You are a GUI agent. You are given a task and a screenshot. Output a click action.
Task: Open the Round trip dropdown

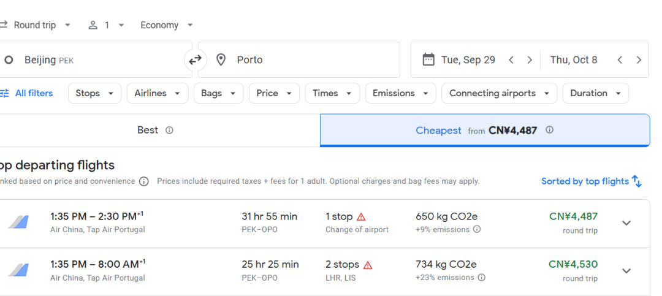(x=36, y=25)
